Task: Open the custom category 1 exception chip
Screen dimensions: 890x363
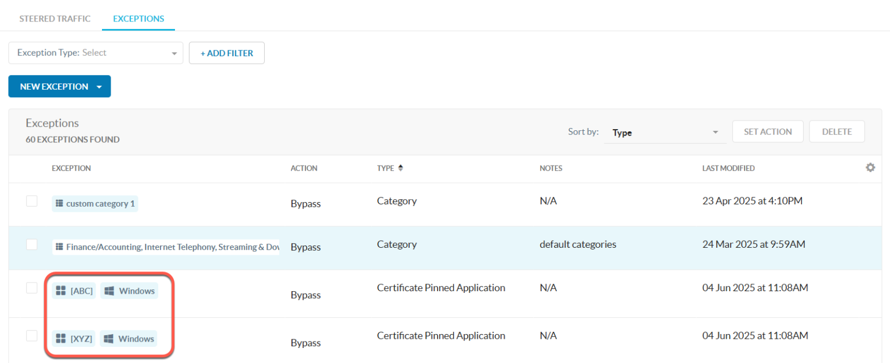Action: tap(100, 203)
